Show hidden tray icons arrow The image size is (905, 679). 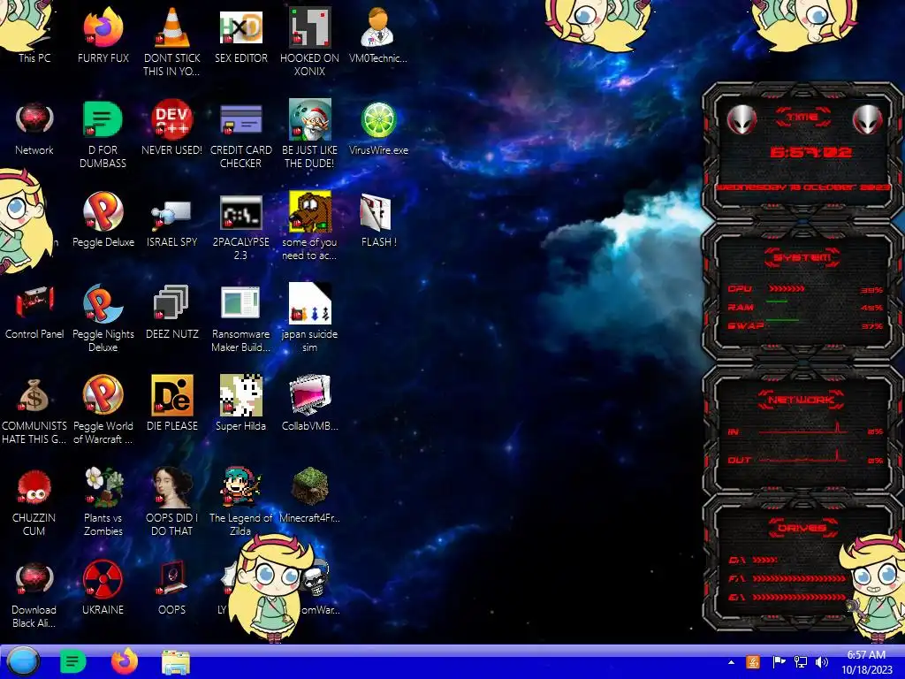(731, 662)
